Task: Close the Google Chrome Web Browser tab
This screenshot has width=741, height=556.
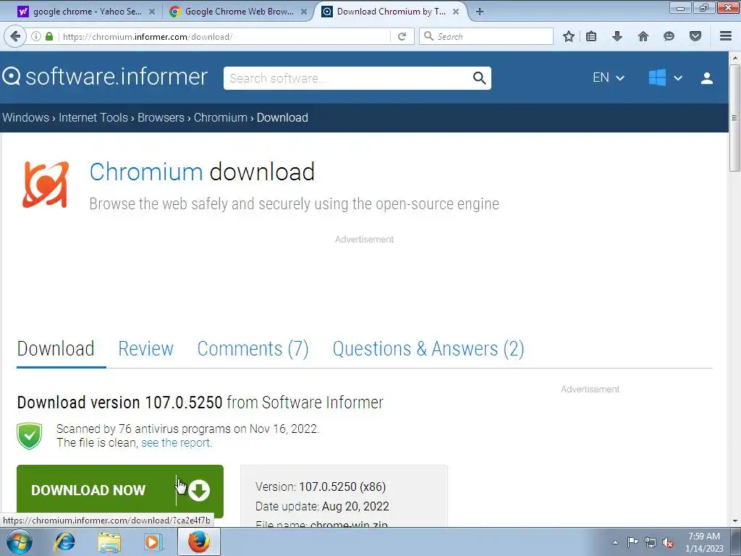Action: tap(304, 12)
